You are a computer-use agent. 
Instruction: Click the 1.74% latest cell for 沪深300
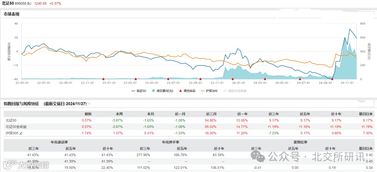87,133
